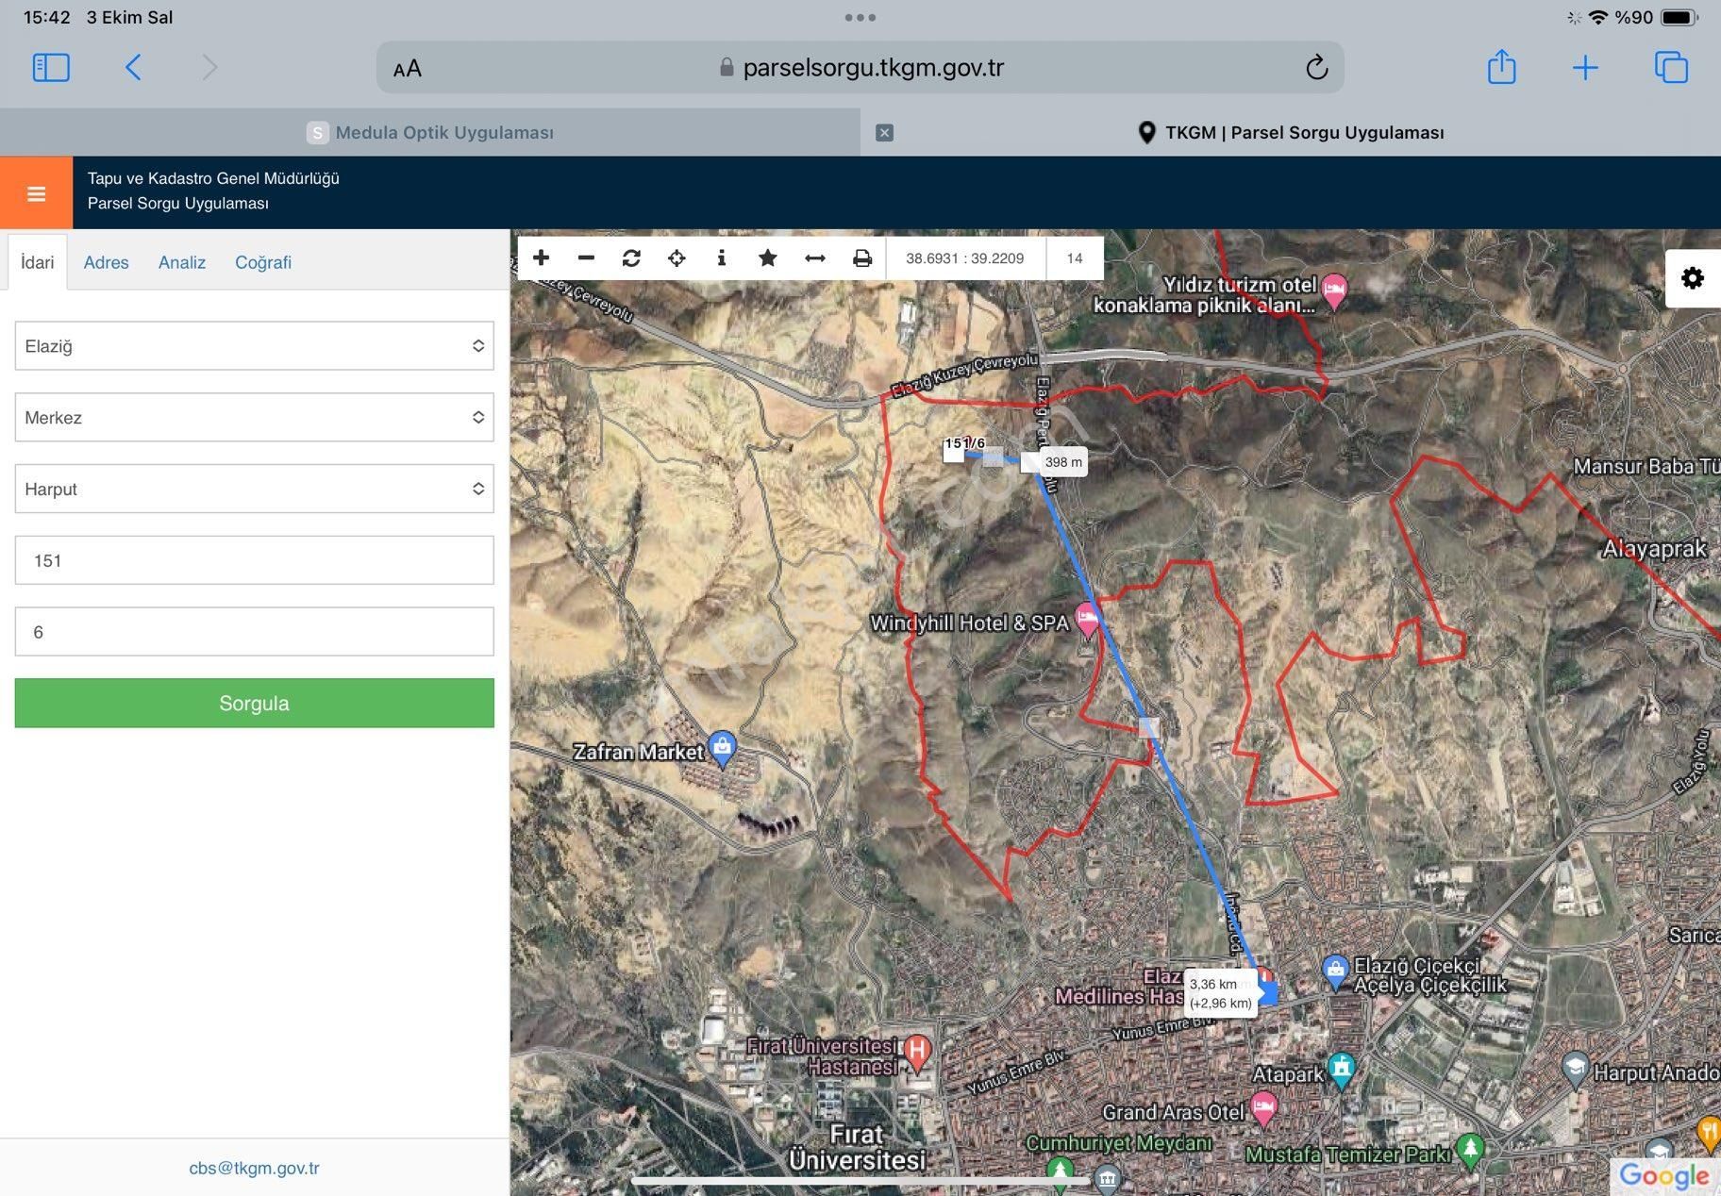Viewport: 1721px width, 1196px height.
Task: Refresh the map with the rotate arrows tool
Action: point(631,257)
